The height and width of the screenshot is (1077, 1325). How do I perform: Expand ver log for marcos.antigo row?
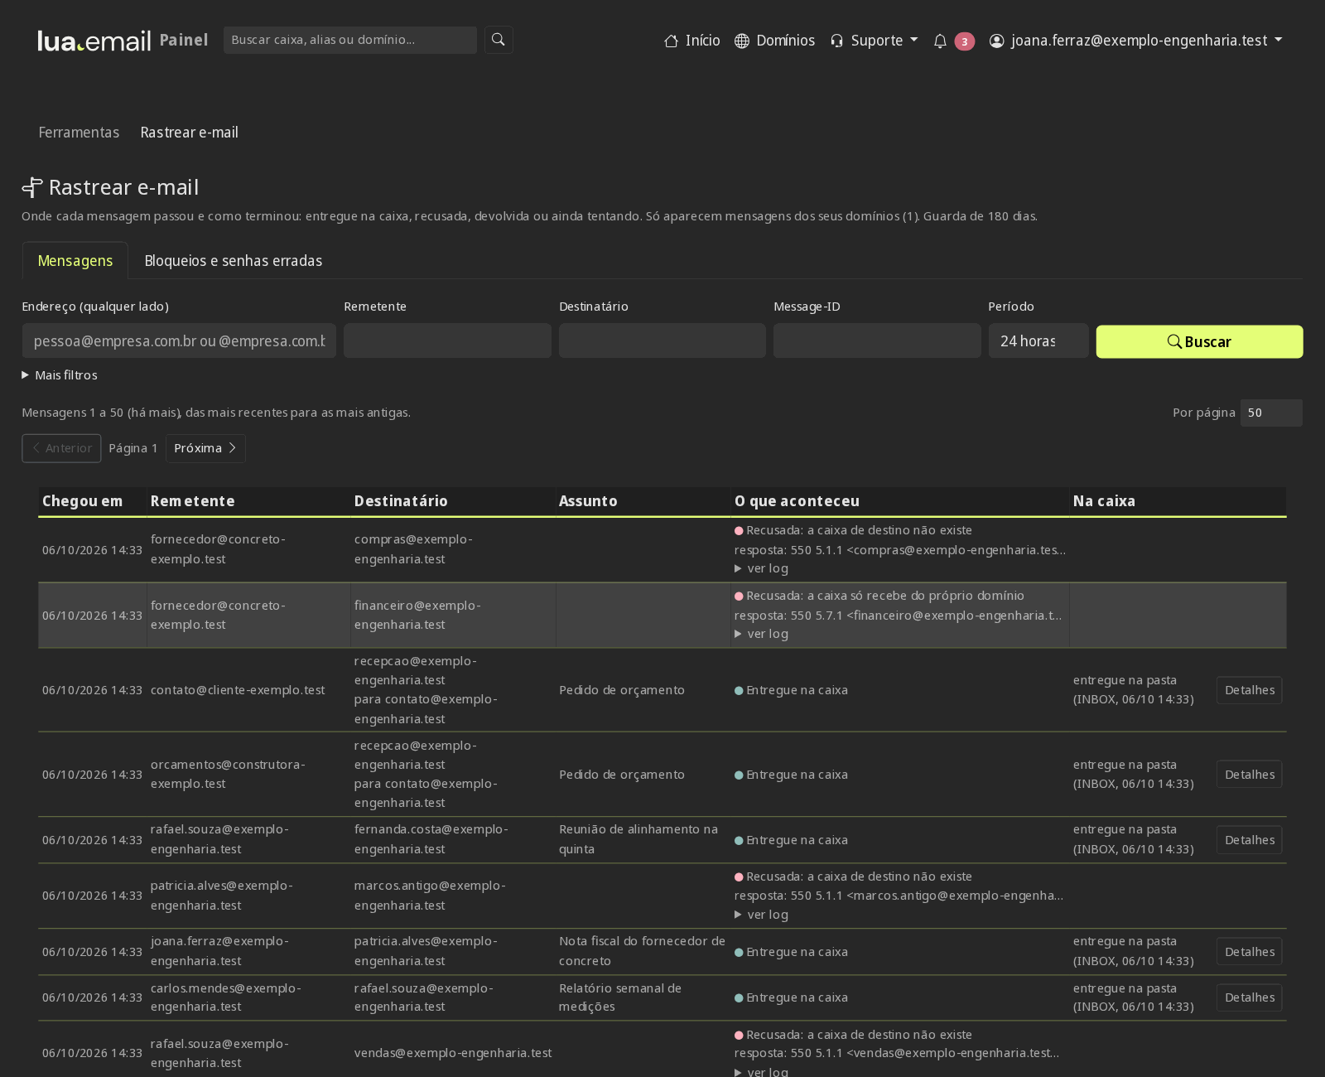762,915
